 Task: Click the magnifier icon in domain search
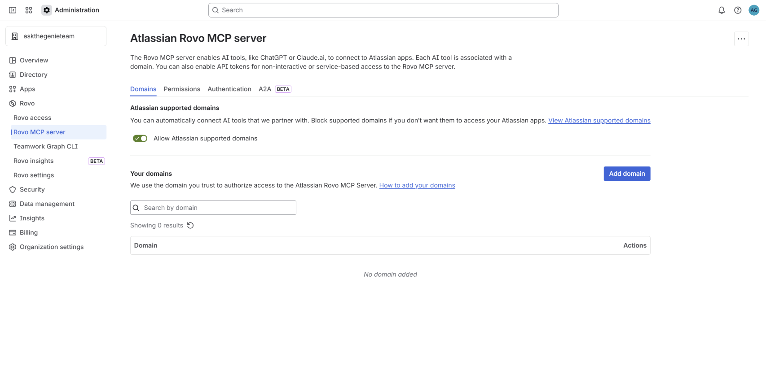pyautogui.click(x=136, y=208)
